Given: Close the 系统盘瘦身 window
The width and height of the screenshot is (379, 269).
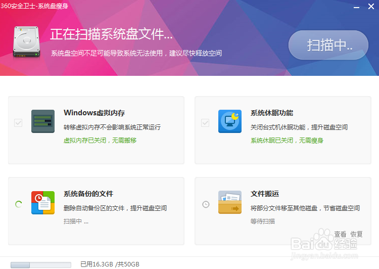Looking at the screenshot, I should (371, 6).
